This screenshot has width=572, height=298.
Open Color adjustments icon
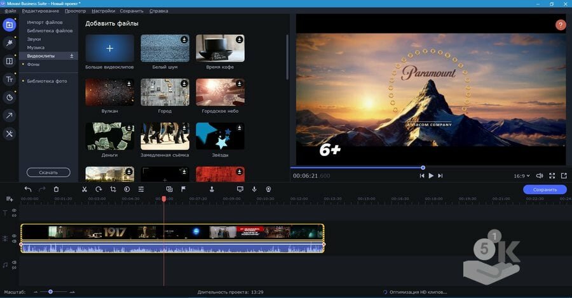pyautogui.click(x=127, y=189)
